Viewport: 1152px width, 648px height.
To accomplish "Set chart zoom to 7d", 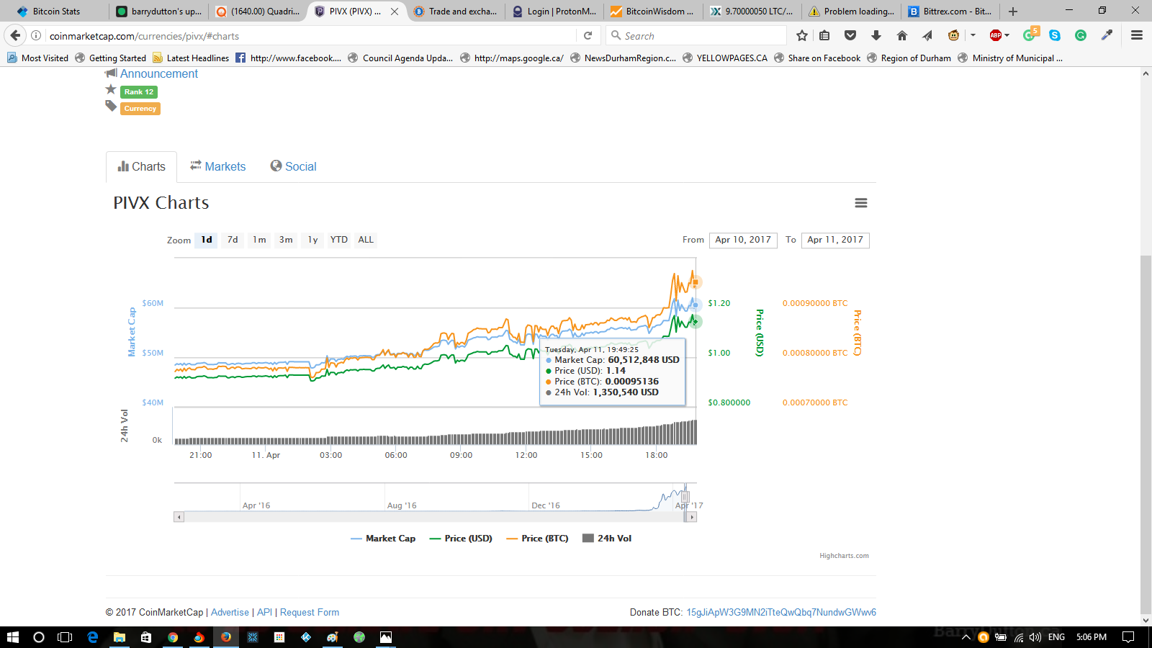I will point(233,240).
